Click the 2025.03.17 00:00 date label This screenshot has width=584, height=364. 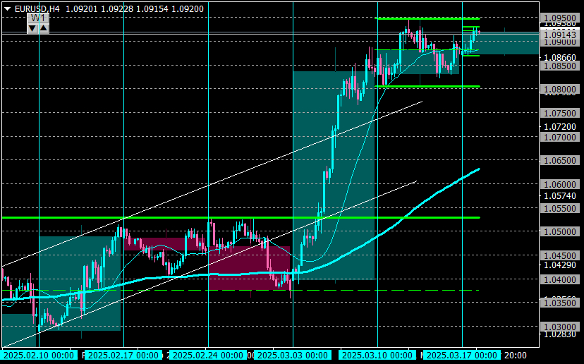tap(462, 355)
